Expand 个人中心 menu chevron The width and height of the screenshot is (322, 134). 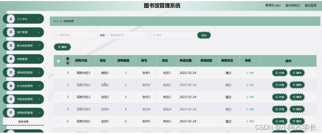[x=39, y=19]
